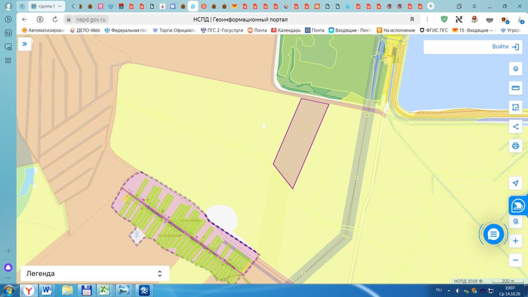Click the RU language indicator

(439, 290)
